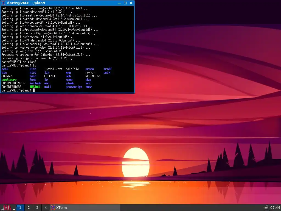Click the show desktop underscore button
Image resolution: width=281 pixels, height=211 pixels.
pyautogui.click(x=14, y=208)
